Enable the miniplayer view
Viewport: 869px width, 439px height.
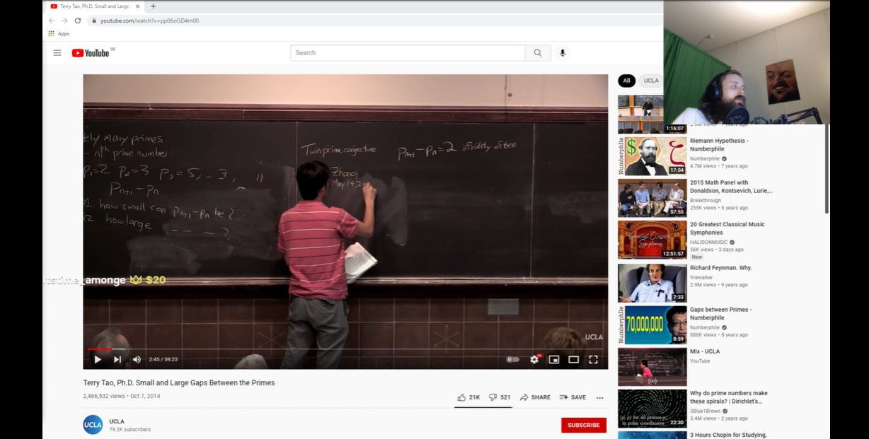[x=553, y=359]
